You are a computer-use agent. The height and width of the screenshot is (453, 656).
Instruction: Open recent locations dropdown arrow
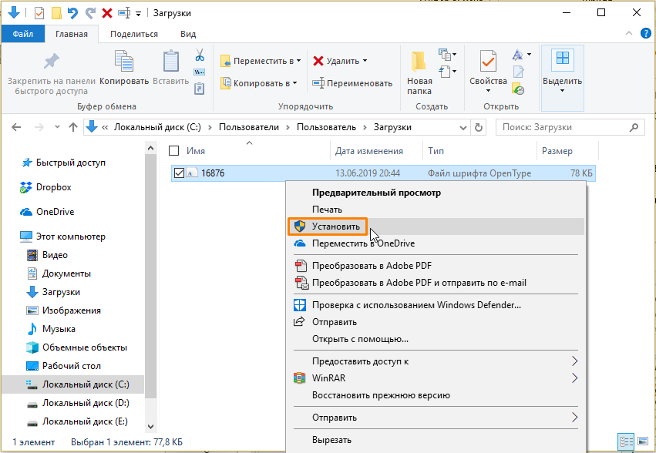pyautogui.click(x=57, y=127)
